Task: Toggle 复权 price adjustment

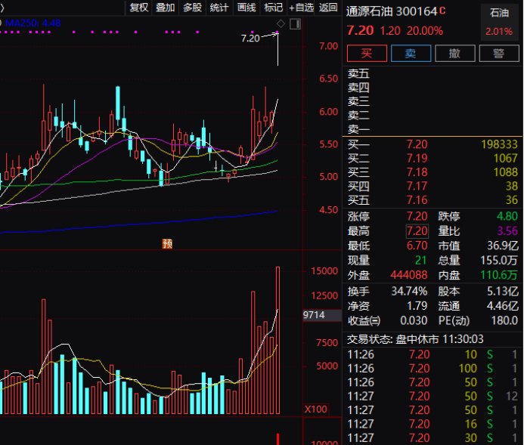Action: pos(139,8)
